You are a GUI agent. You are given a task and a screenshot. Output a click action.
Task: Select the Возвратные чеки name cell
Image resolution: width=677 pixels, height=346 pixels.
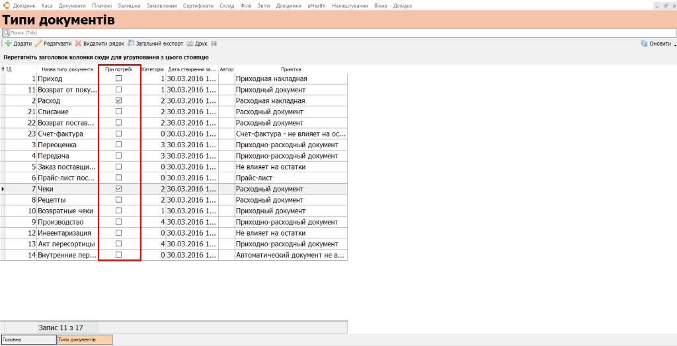tap(67, 211)
